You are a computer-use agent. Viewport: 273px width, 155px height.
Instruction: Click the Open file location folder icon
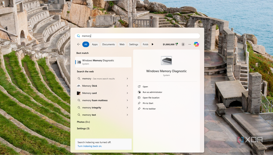(x=139, y=97)
